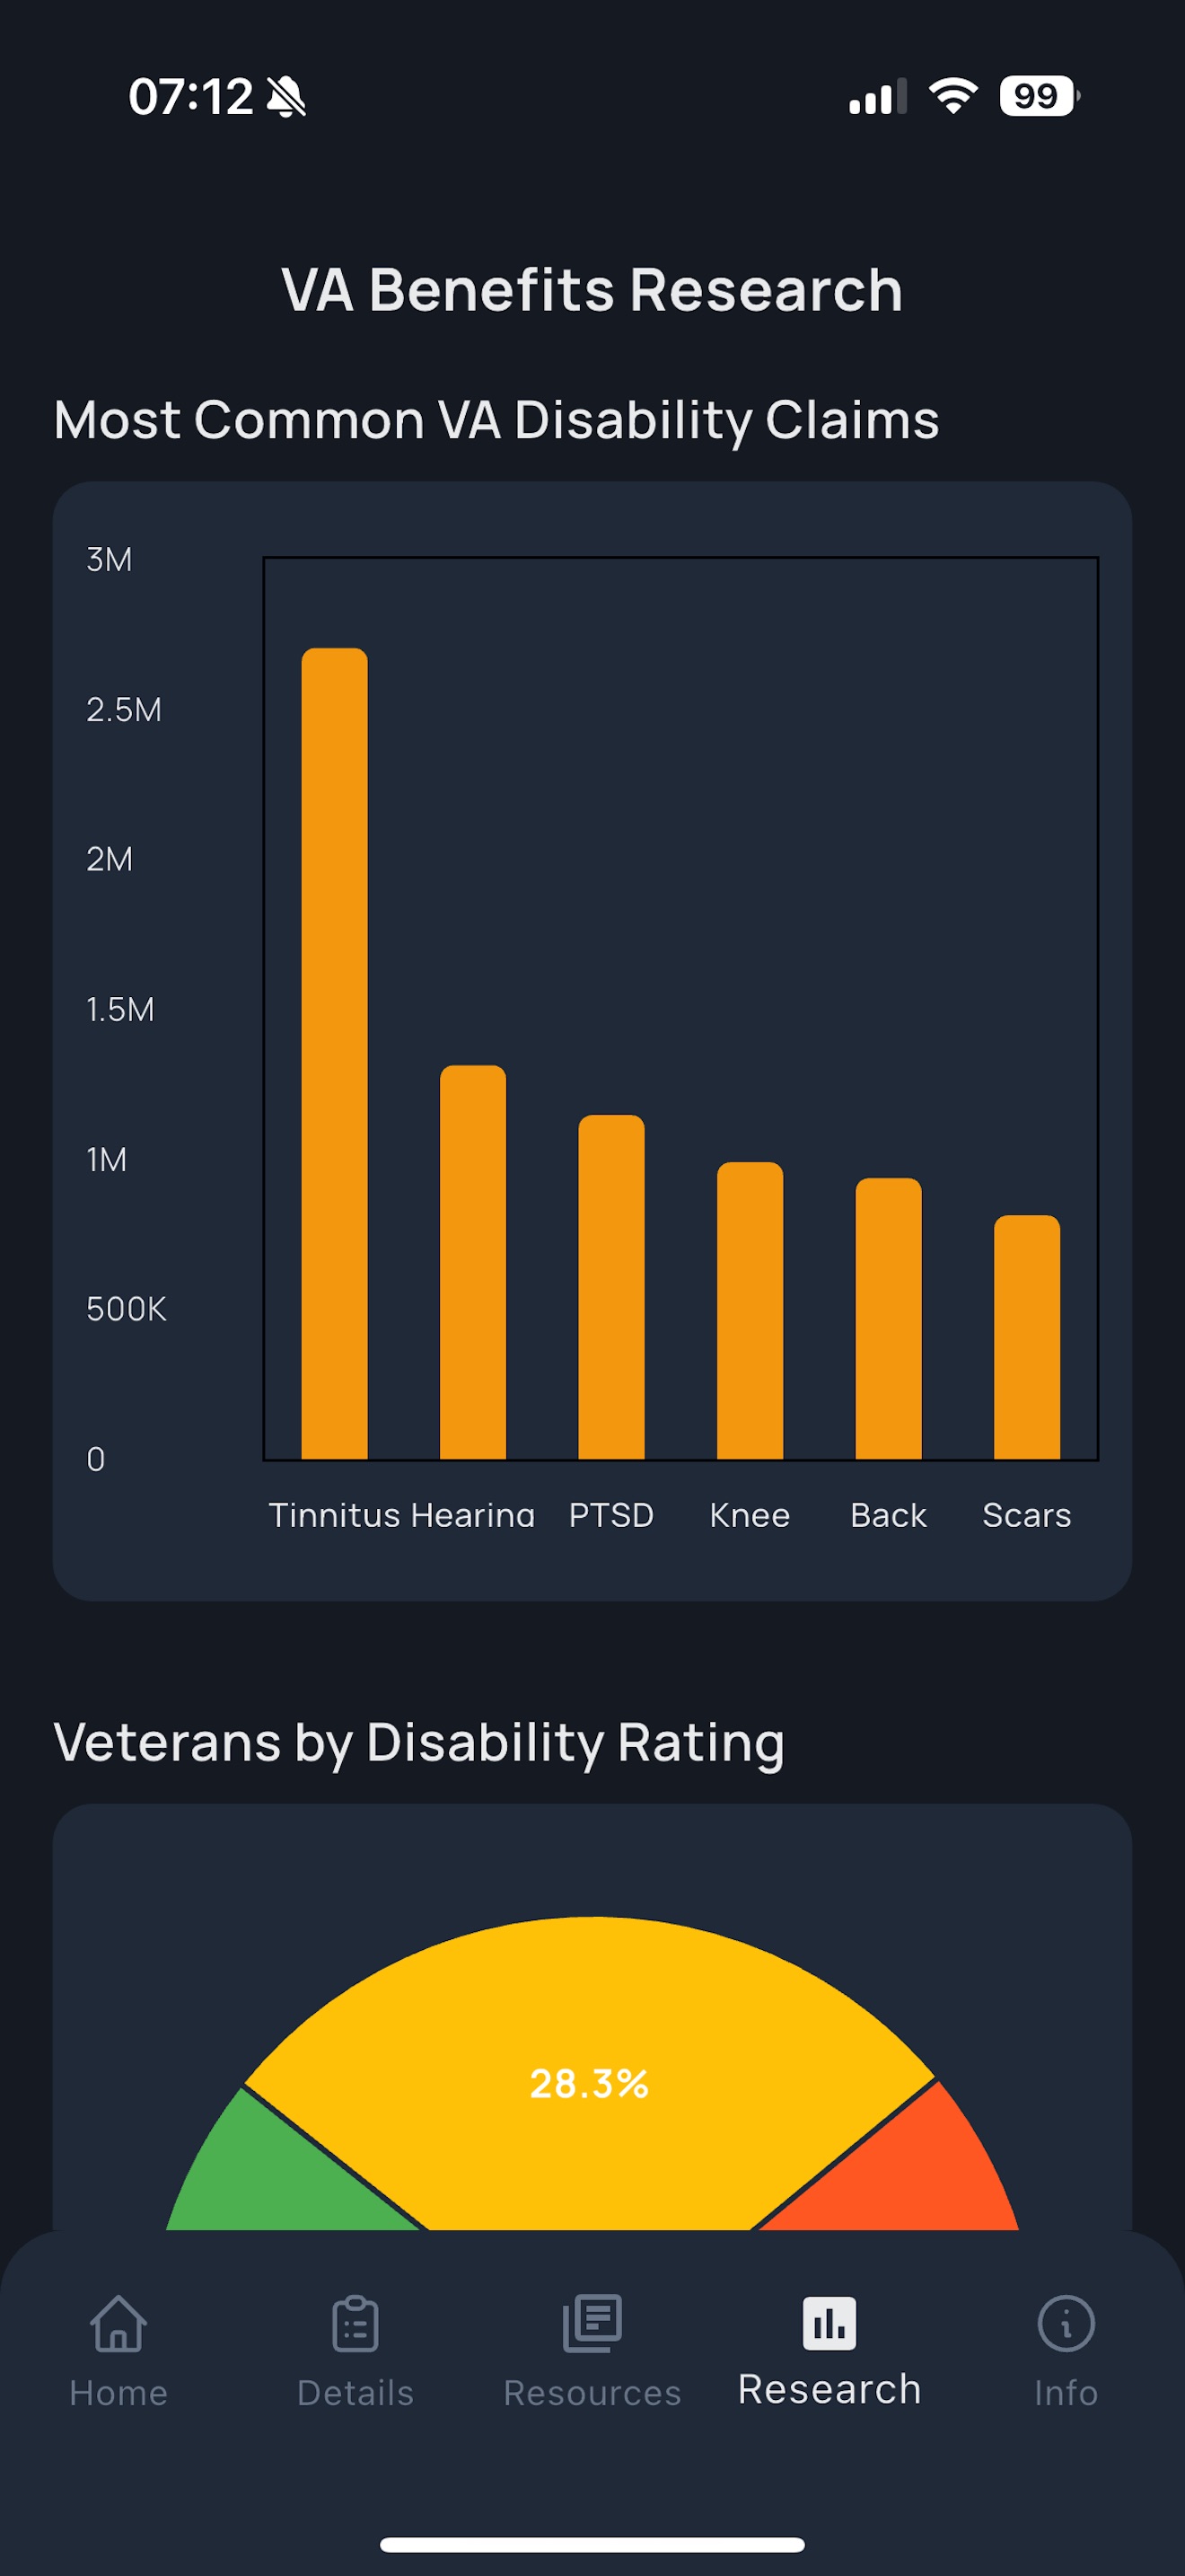This screenshot has width=1185, height=2576.
Task: Open the Resources newspaper icon
Action: (x=592, y=2322)
